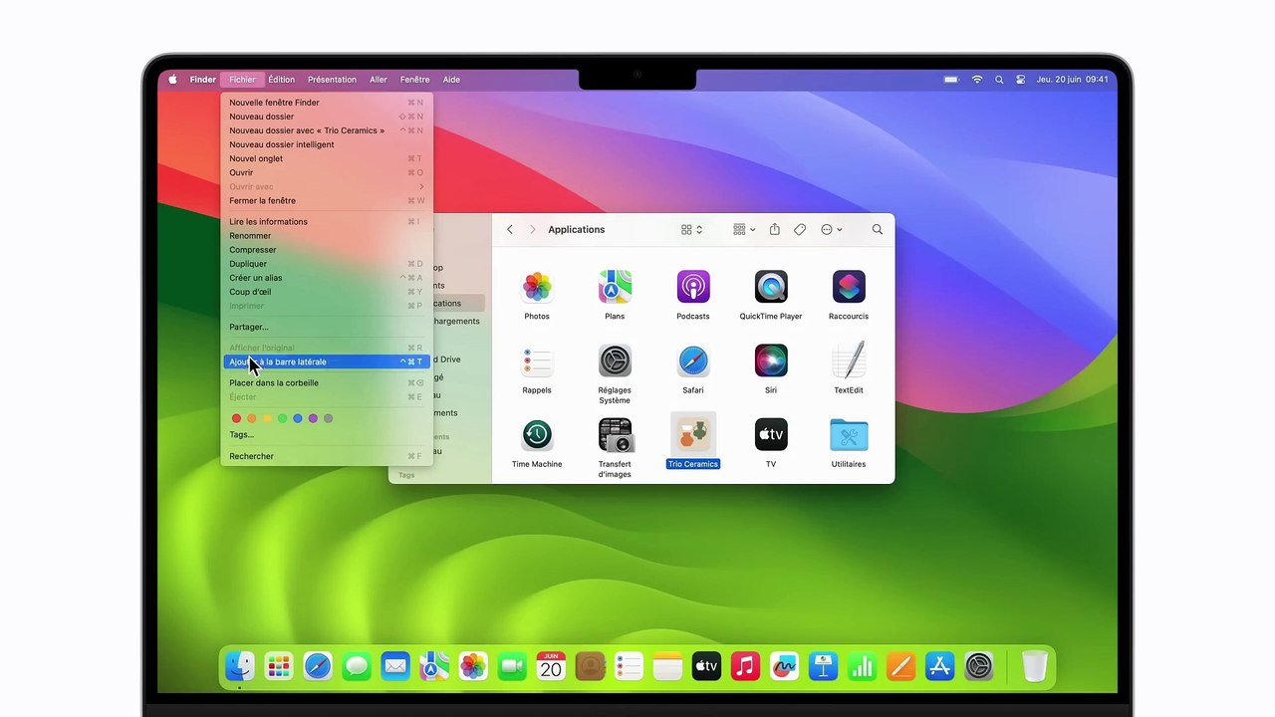Choose Dupliquer from the menu
1275x717 pixels.
pyautogui.click(x=327, y=264)
